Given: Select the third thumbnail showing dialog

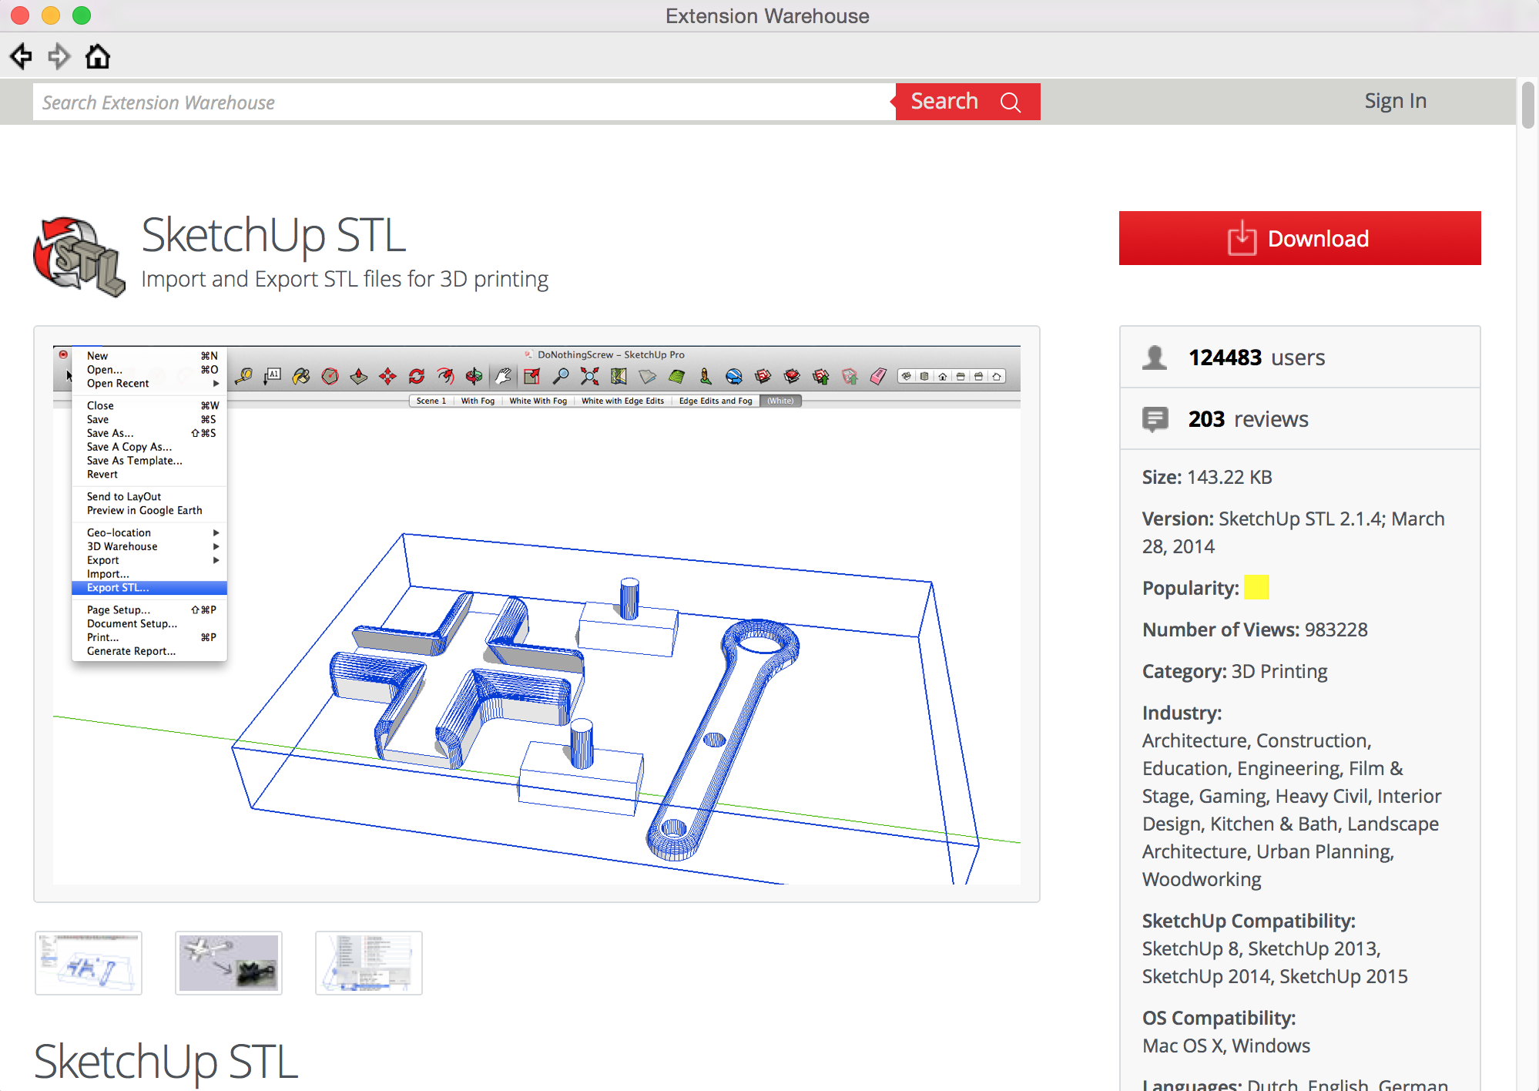Looking at the screenshot, I should tap(369, 963).
